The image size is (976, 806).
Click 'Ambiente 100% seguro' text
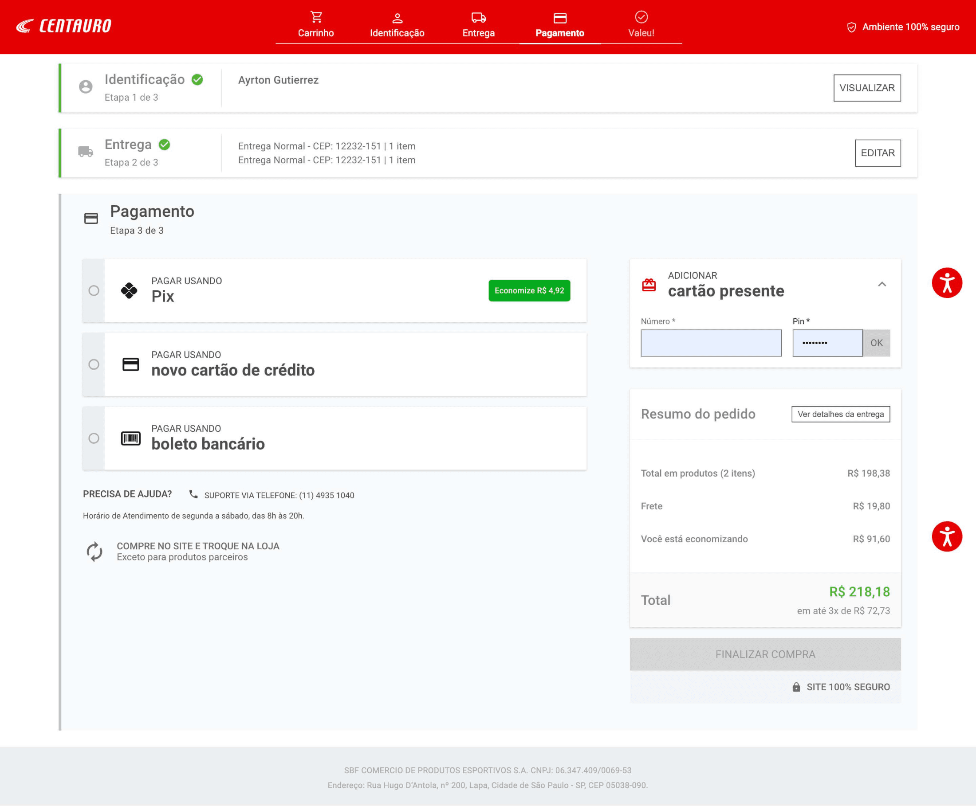pyautogui.click(x=910, y=27)
